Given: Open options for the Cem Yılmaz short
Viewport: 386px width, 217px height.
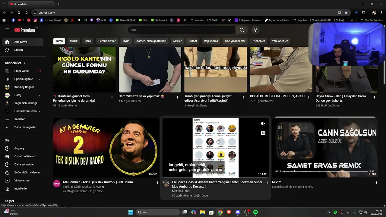Looking at the screenshot, I should tap(178, 98).
